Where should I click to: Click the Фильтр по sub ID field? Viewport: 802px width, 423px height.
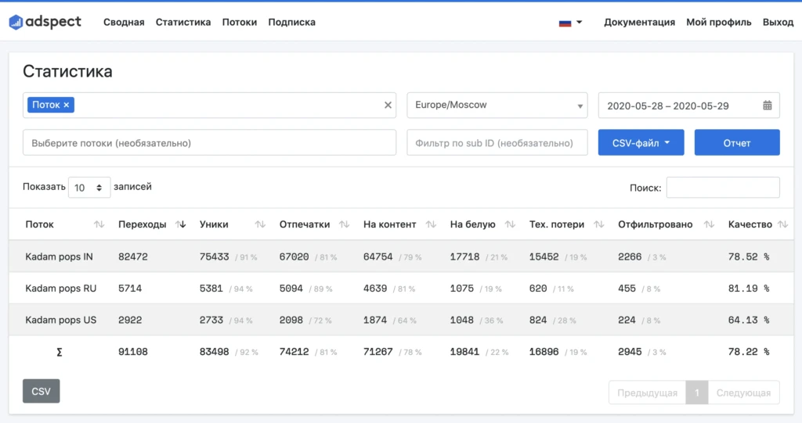pos(497,142)
